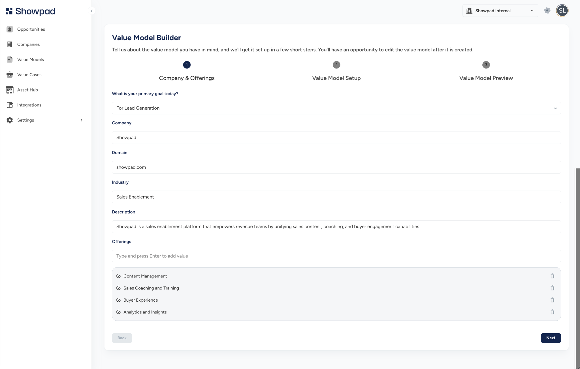Click the Analytics and Insights offering text
The height and width of the screenshot is (369, 580).
(x=145, y=312)
